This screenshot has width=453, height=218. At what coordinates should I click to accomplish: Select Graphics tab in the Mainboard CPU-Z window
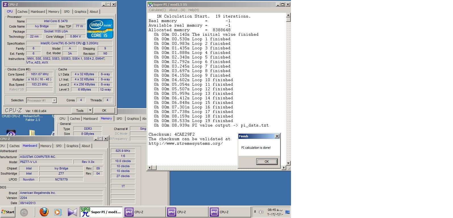[72, 146]
